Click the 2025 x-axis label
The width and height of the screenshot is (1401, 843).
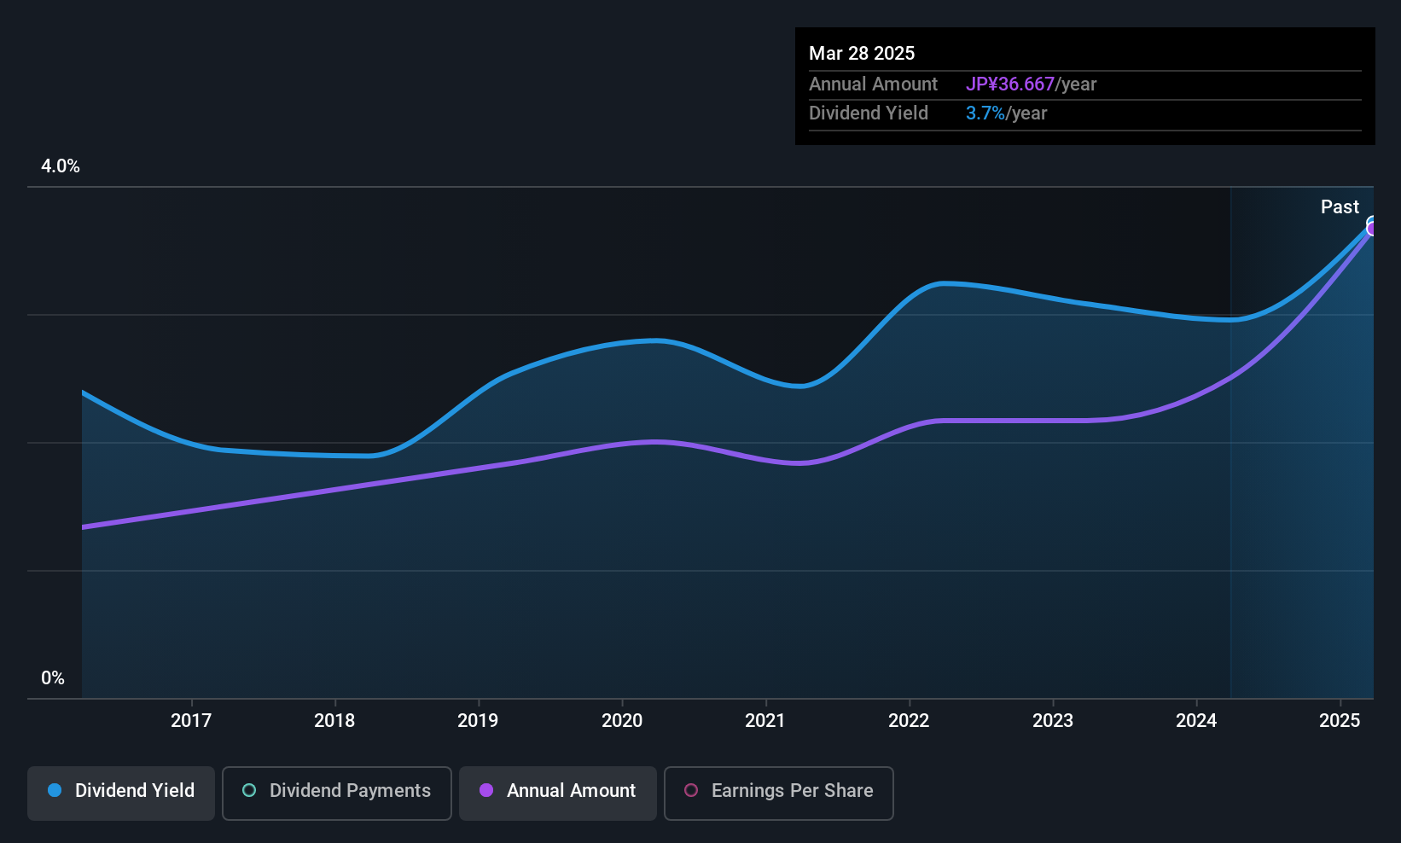(x=1340, y=720)
